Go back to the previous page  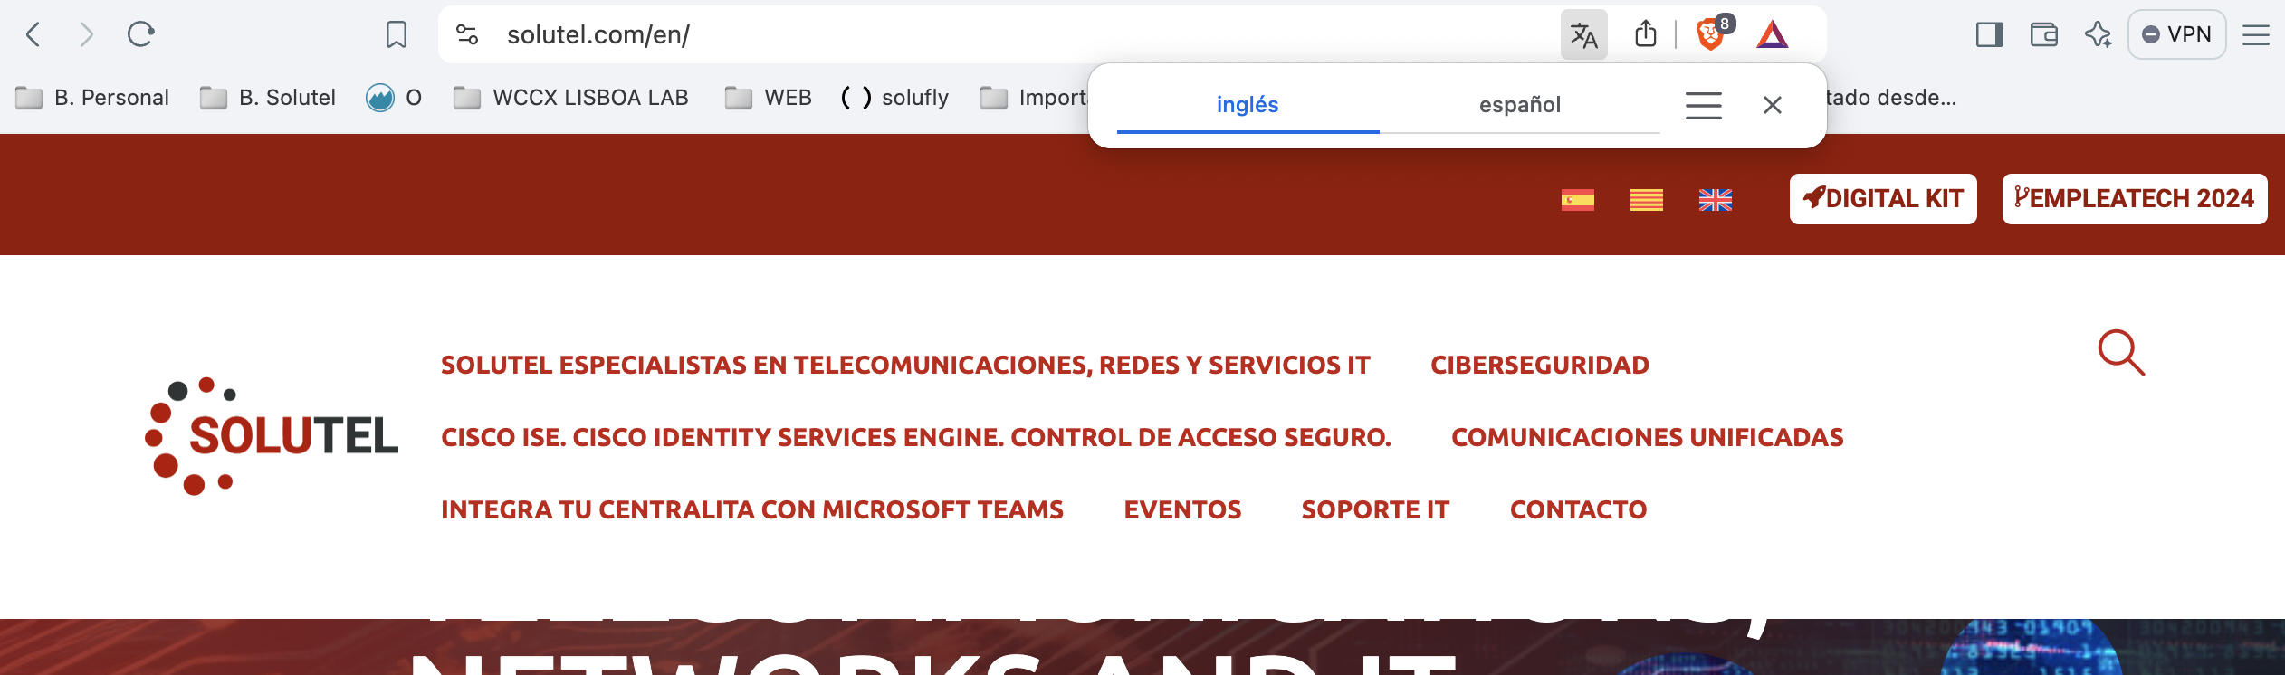(33, 35)
